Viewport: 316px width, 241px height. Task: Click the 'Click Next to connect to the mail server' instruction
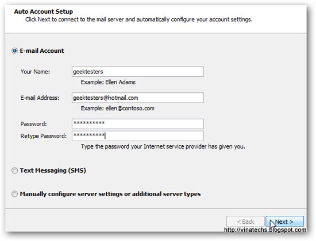139,20
